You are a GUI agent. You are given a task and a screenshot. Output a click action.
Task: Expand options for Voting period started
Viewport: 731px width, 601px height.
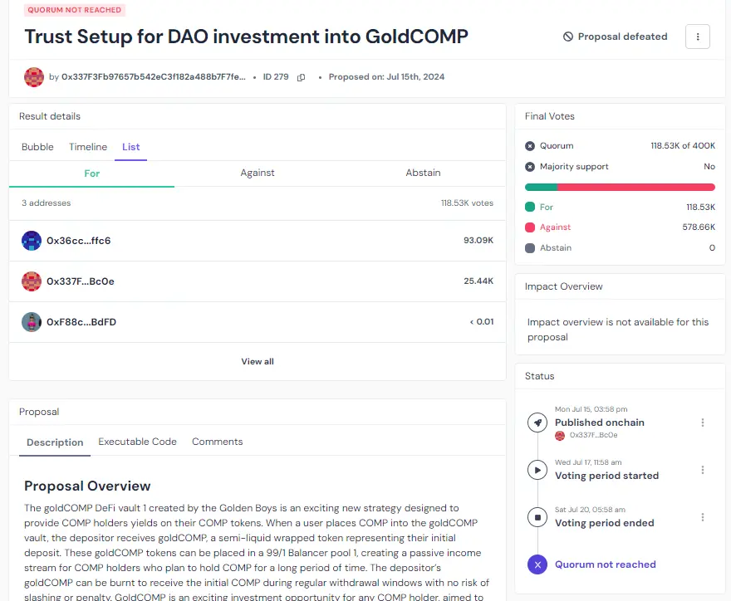[x=703, y=470]
